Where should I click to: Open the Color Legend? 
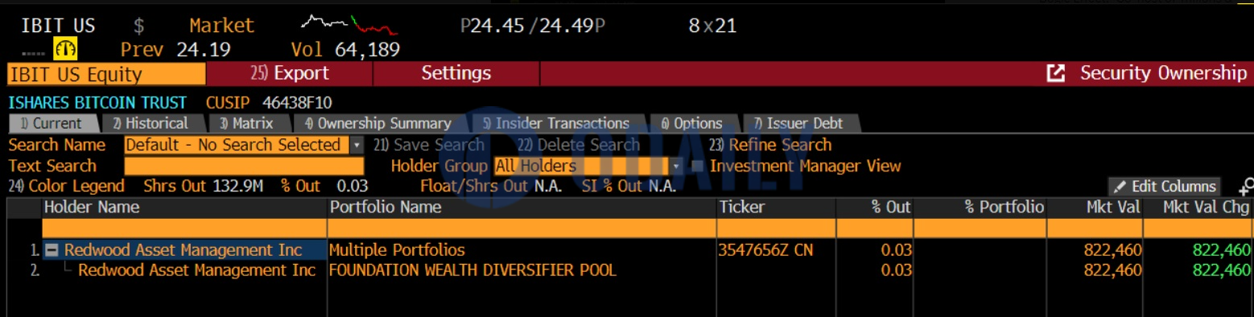coord(67,187)
